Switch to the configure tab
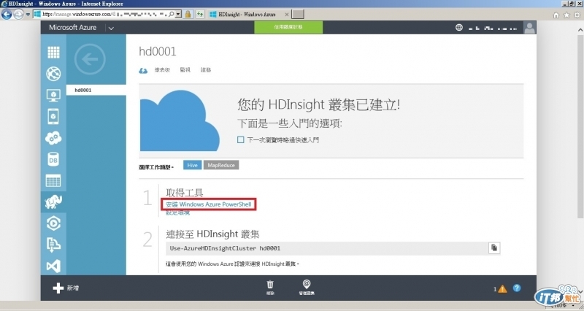 [x=206, y=70]
